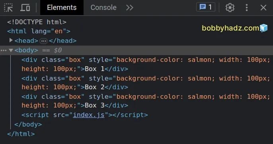The height and width of the screenshot is (144, 273).
Task: Expand the head element triangle
Action: click(11, 40)
